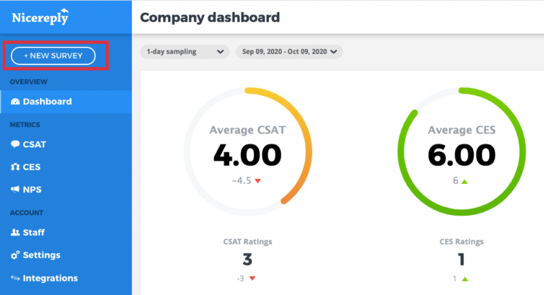The height and width of the screenshot is (295, 544).
Task: Click the Average CES 6.00 gauge
Action: [x=462, y=151]
